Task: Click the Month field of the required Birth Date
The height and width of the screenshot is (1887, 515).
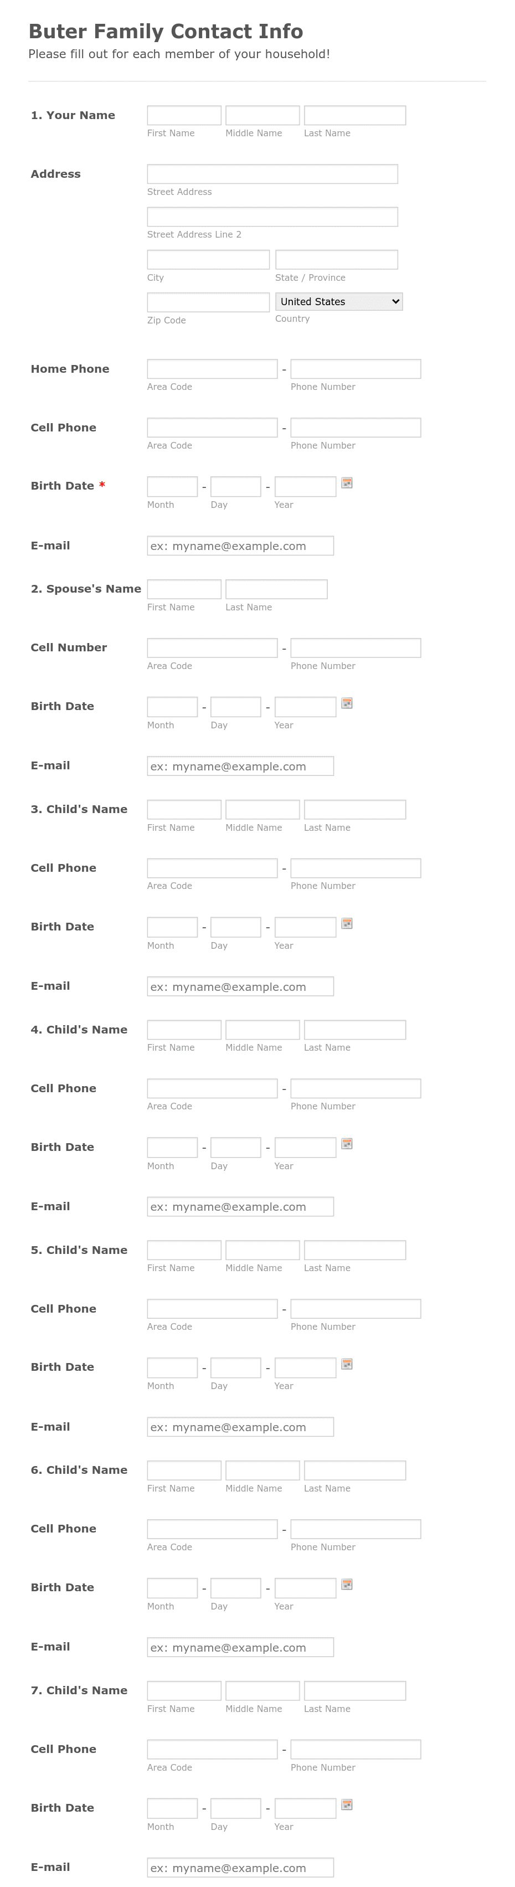Action: tap(172, 486)
